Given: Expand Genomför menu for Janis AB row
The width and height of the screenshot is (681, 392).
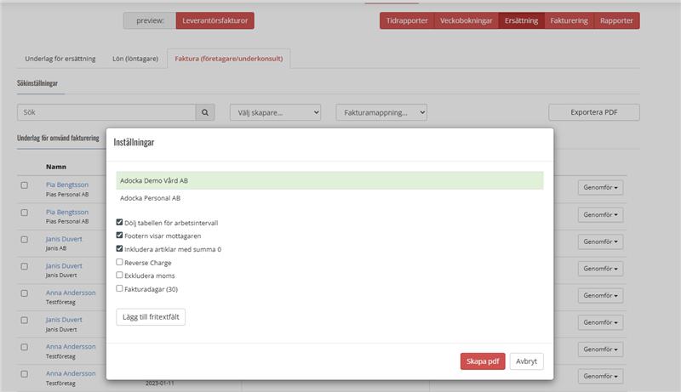Looking at the screenshot, I should (x=600, y=241).
